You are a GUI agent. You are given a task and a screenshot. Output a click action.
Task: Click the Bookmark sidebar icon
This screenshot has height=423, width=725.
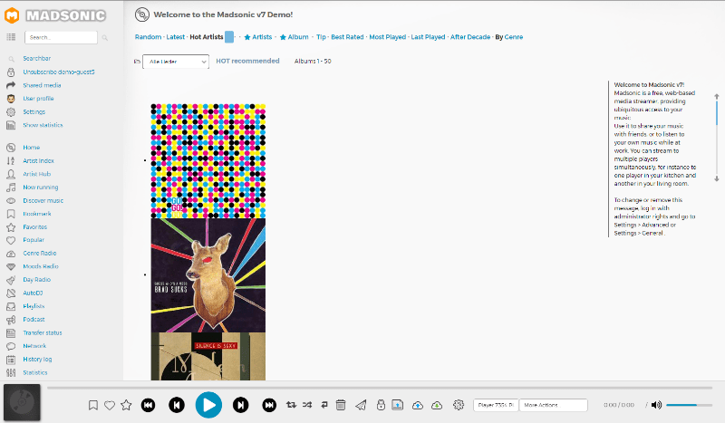pos(11,214)
